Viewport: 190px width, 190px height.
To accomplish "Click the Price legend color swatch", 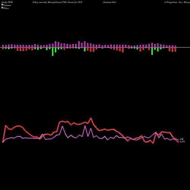I will (x=2, y=8).
